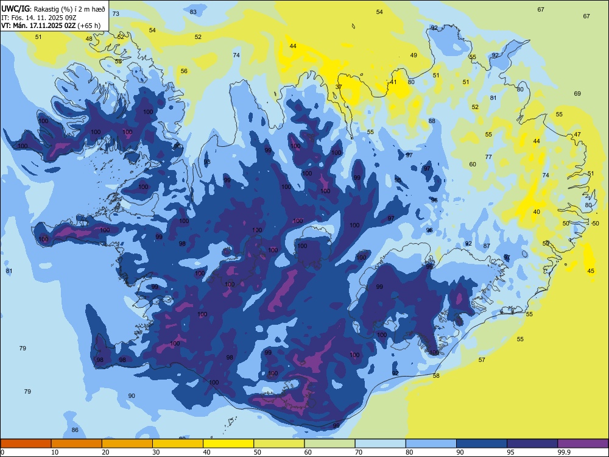Click the 20–30 amber legend swatch
This screenshot has width=609, height=457.
tap(127, 444)
